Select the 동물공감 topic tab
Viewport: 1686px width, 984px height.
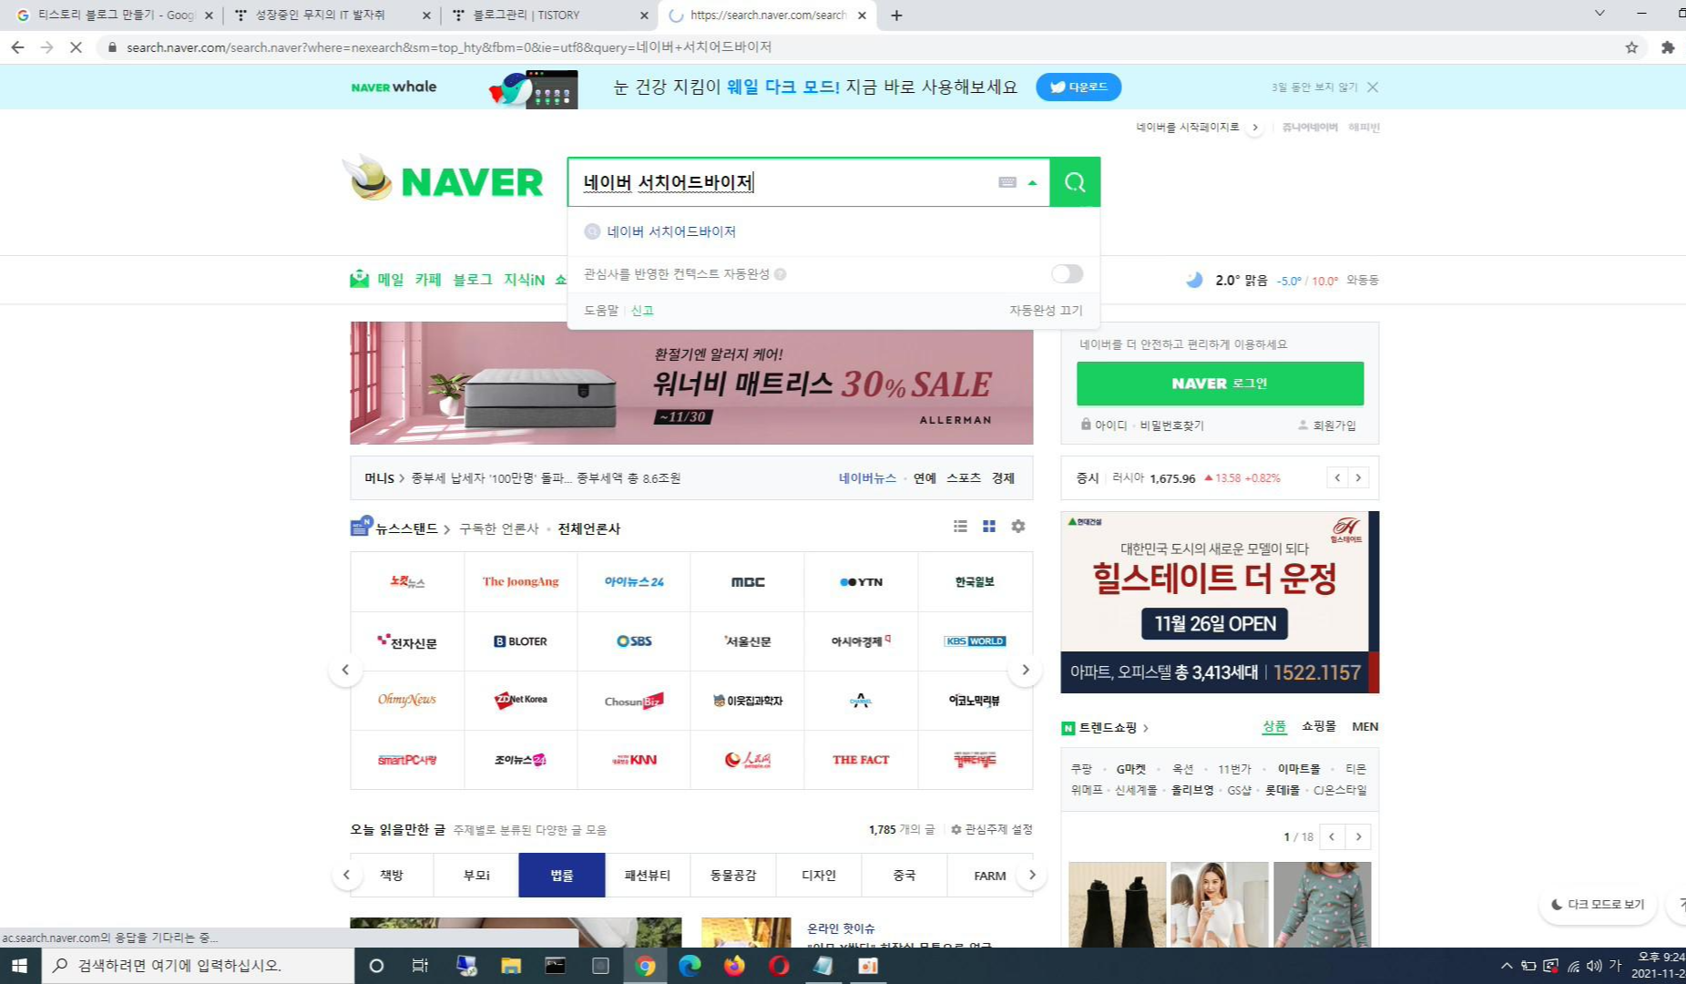(733, 876)
